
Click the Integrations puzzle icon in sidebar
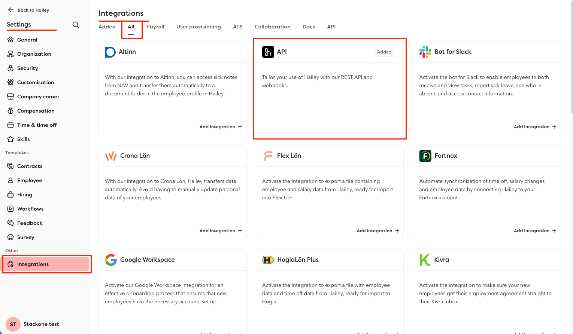click(x=10, y=264)
